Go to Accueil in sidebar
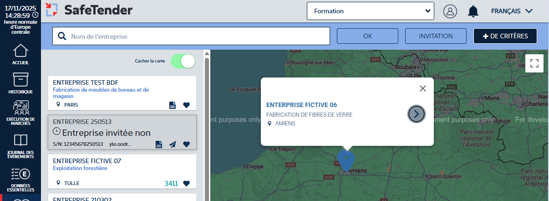The height and width of the screenshot is (201, 549). [x=20, y=54]
